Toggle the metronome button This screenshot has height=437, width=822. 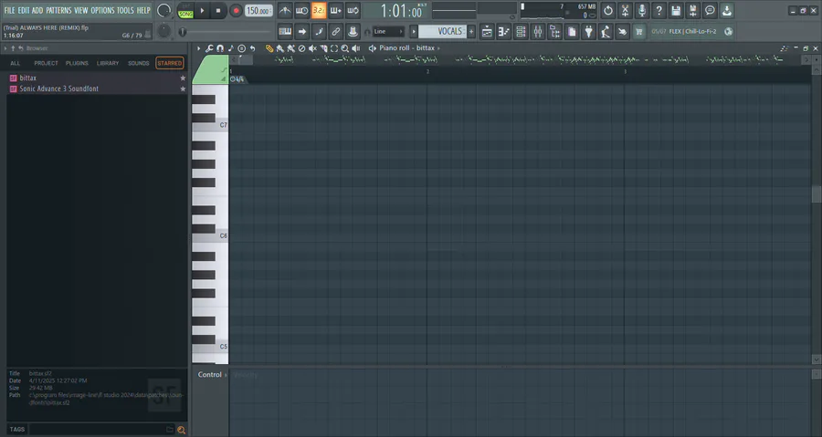[x=285, y=10]
